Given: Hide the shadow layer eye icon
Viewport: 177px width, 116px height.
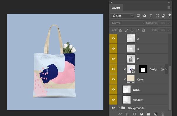Looking at the screenshot, I should 113,100.
